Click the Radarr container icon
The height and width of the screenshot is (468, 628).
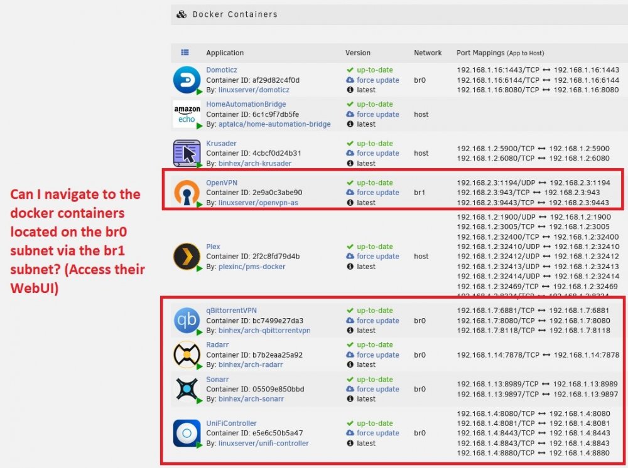coord(187,354)
